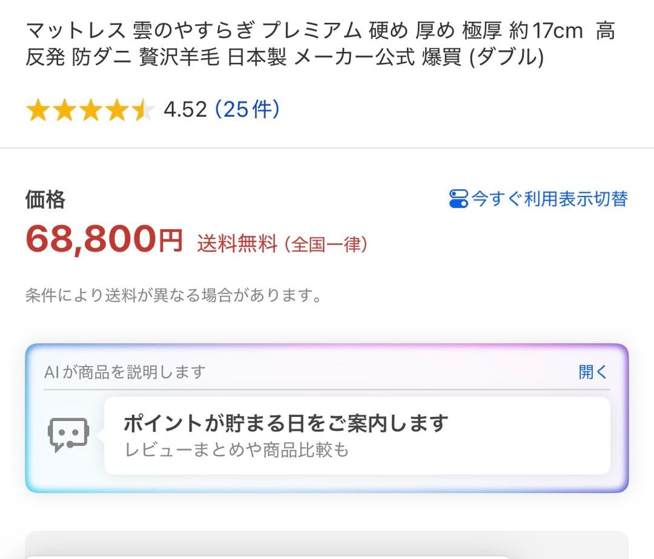Click the 4.52 star rating display
Viewport: 654px width, 559px height.
point(185,110)
